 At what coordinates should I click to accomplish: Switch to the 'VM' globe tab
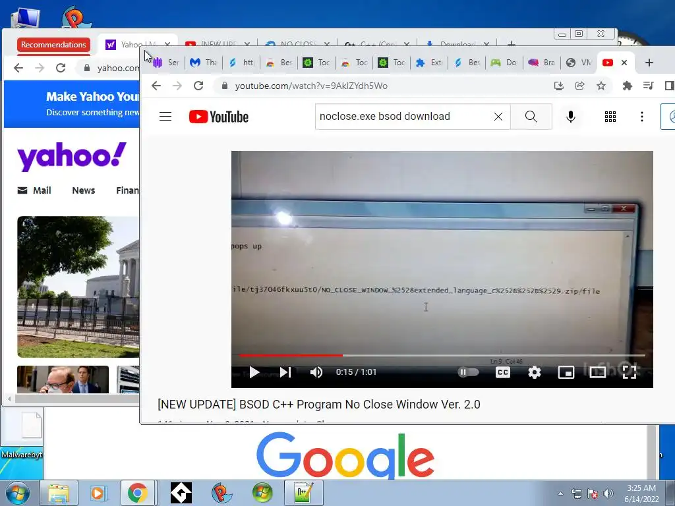[579, 63]
